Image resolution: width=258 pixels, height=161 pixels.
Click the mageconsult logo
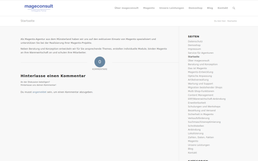(39, 8)
